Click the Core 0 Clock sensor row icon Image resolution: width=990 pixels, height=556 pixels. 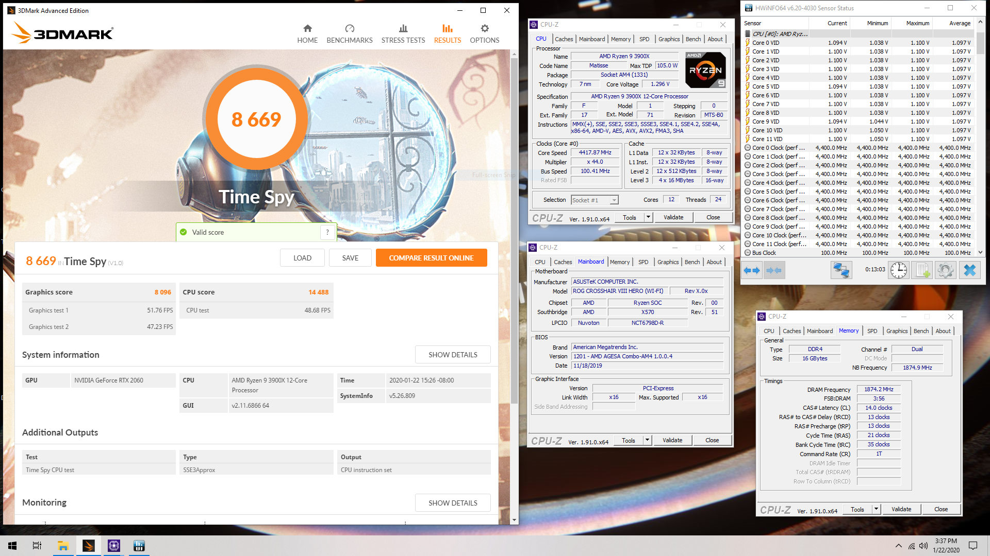(x=748, y=148)
